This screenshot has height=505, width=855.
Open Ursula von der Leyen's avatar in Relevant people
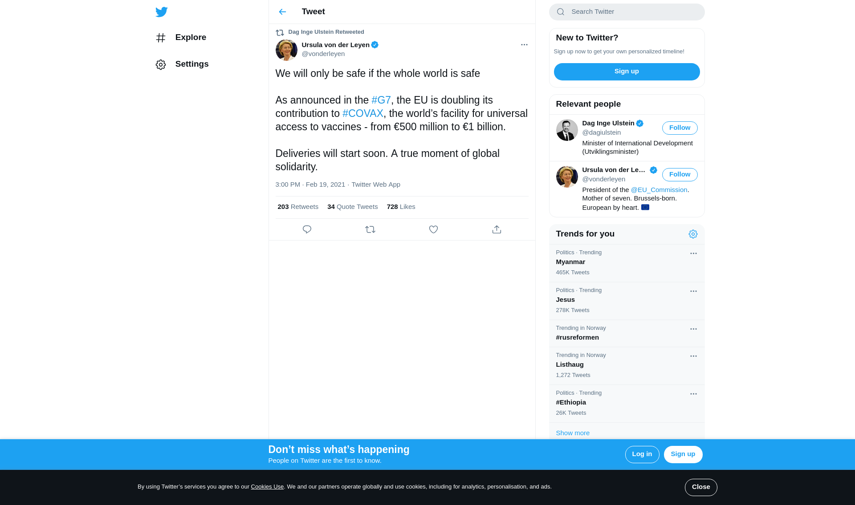567,176
